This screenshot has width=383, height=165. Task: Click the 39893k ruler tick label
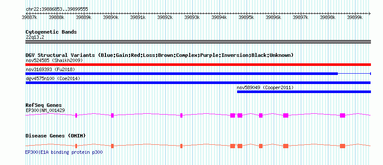tap(192, 17)
